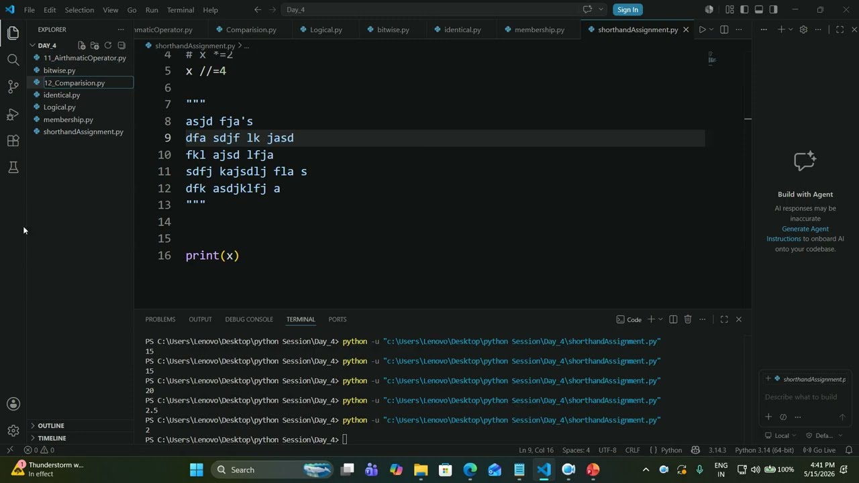Image resolution: width=859 pixels, height=483 pixels.
Task: Open terminal launch profile dropdown
Action: coord(660,319)
